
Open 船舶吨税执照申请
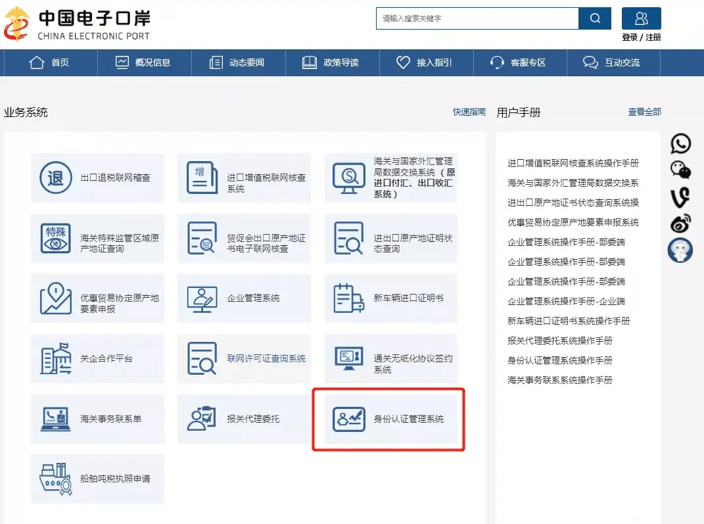[97, 479]
